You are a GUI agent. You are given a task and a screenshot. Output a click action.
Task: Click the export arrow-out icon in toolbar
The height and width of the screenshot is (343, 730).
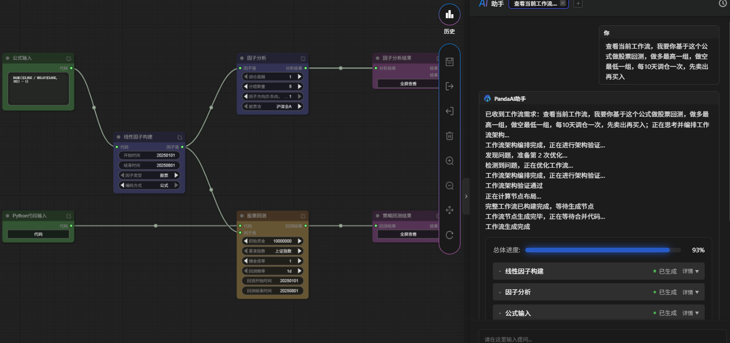click(449, 86)
